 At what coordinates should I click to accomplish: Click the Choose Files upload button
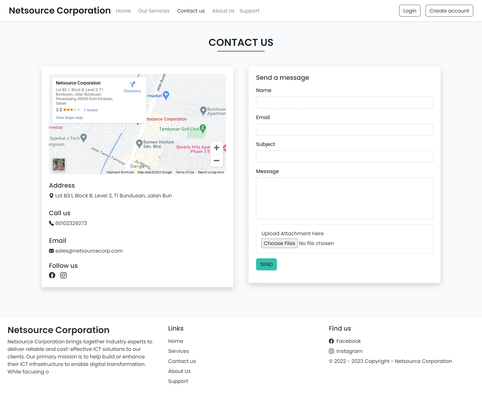(279, 243)
